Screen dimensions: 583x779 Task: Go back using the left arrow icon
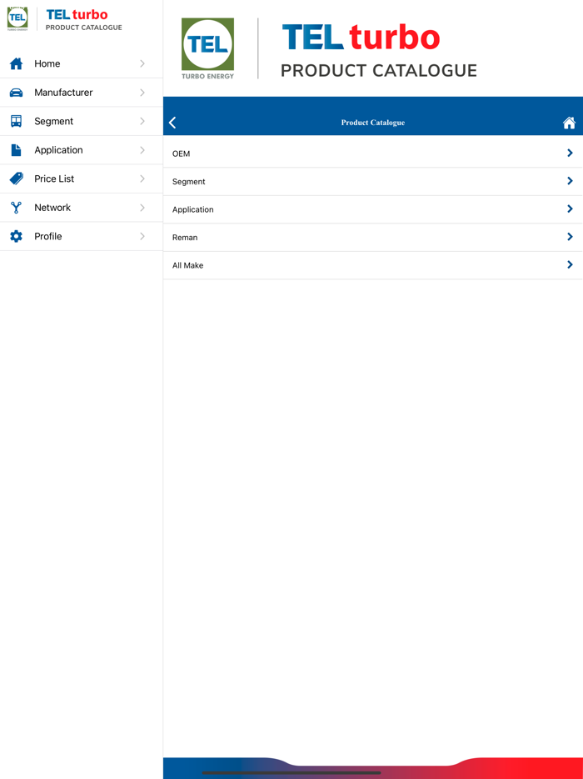[172, 123]
